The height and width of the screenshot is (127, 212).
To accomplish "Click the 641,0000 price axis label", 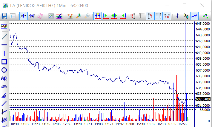I will click(x=203, y=47).
